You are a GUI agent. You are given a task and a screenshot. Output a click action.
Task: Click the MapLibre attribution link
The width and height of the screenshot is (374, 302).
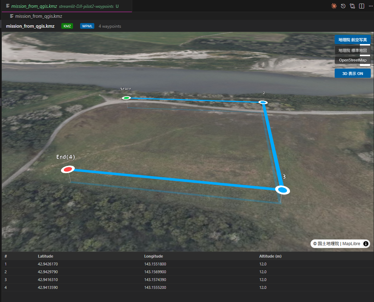[351, 244]
